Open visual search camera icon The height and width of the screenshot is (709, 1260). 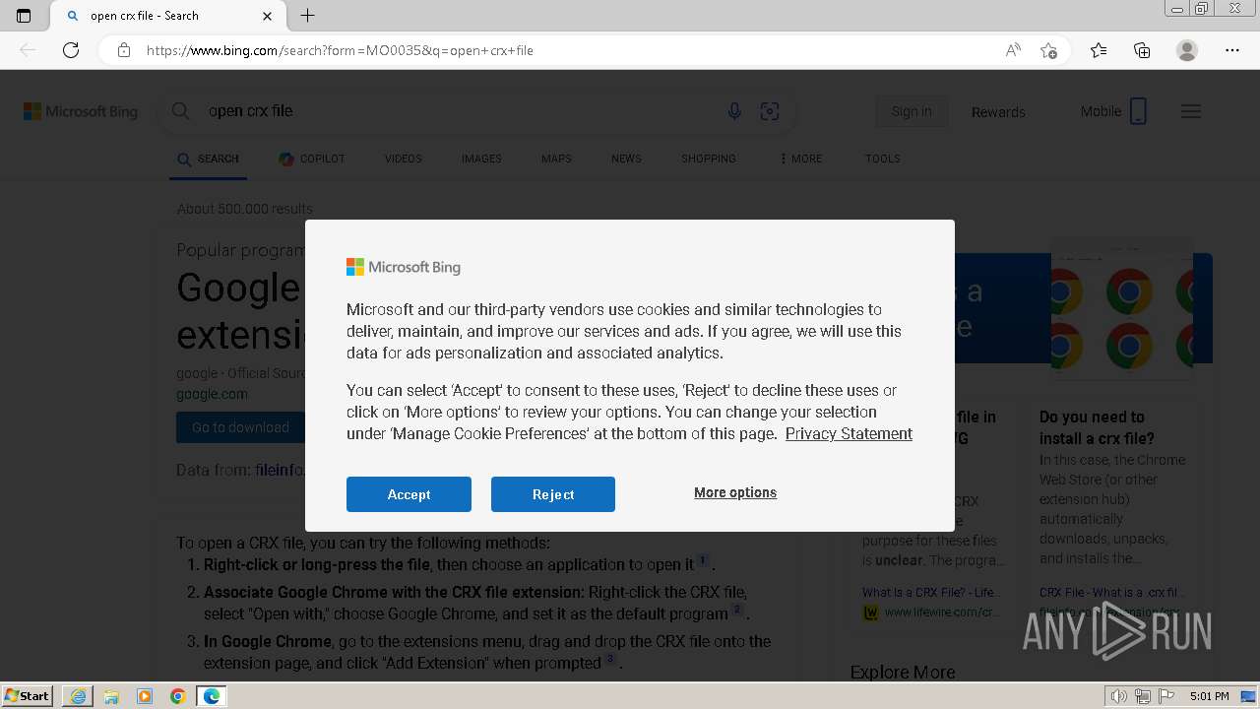click(x=770, y=111)
